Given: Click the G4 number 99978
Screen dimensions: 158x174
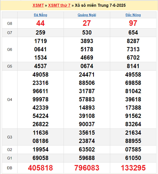Looking at the screenshot, I should (x=41, y=99).
